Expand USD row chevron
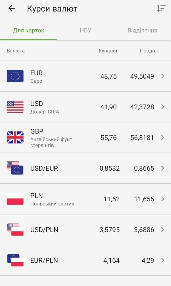 (x=163, y=107)
